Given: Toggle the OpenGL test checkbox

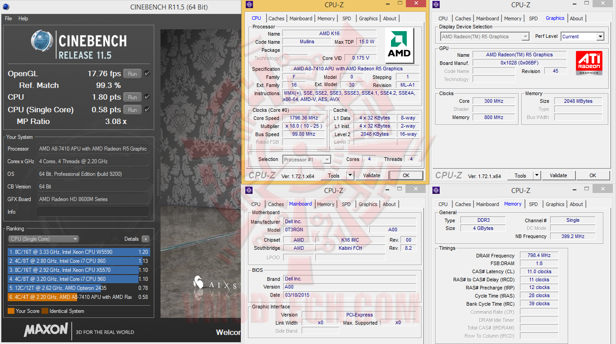Looking at the screenshot, I should [x=147, y=73].
